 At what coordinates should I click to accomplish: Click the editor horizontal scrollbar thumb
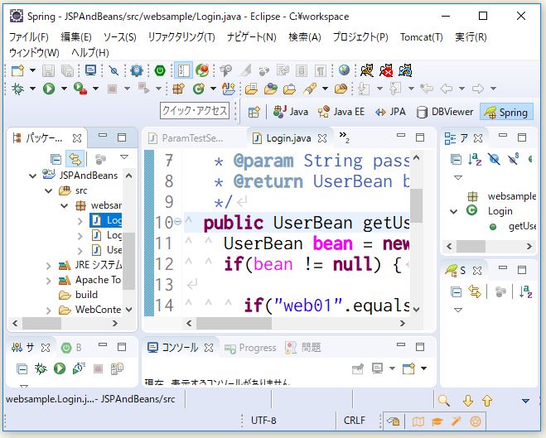pyautogui.click(x=234, y=323)
